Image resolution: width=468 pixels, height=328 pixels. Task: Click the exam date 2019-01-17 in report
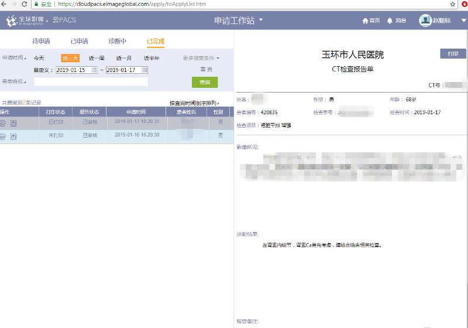pyautogui.click(x=427, y=112)
